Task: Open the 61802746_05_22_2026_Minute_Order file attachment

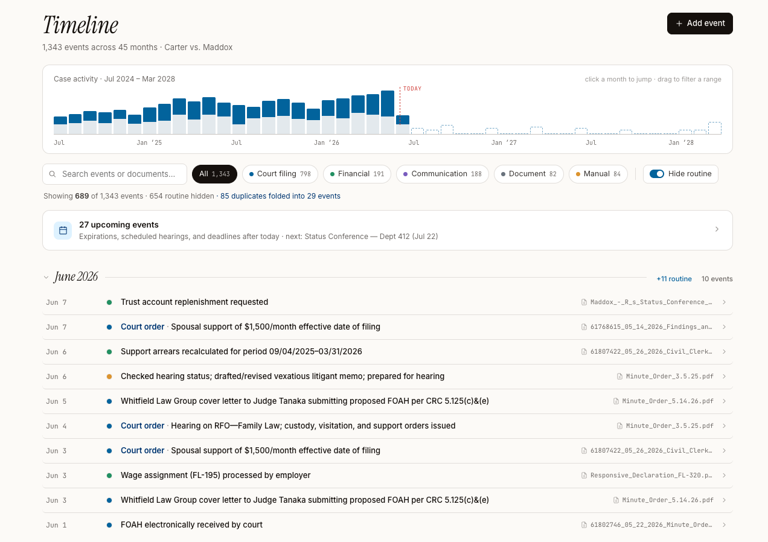Action: (647, 524)
